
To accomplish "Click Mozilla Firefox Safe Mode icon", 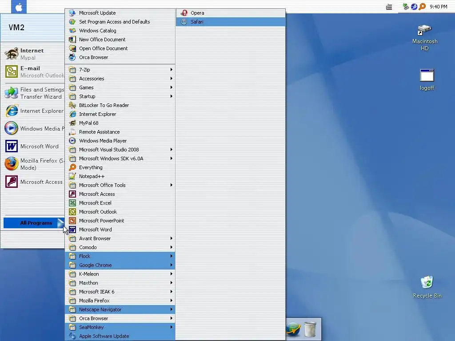I will click(12, 164).
